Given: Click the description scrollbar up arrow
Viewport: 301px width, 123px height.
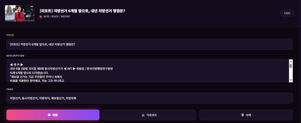Looking at the screenshot, I should point(291,61).
